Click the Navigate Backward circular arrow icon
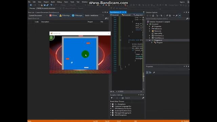This screenshot has width=217, height=122. click(31, 5)
